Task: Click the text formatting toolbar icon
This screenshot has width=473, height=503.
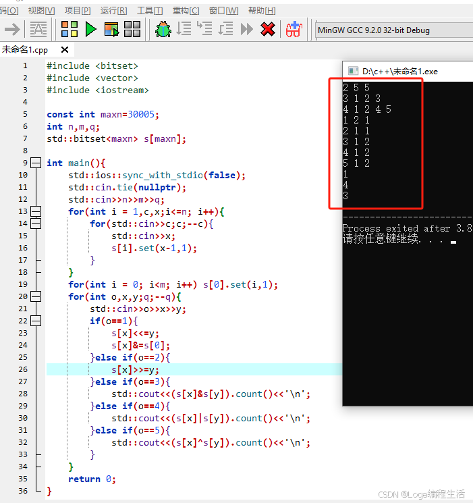Action: click(38, 30)
